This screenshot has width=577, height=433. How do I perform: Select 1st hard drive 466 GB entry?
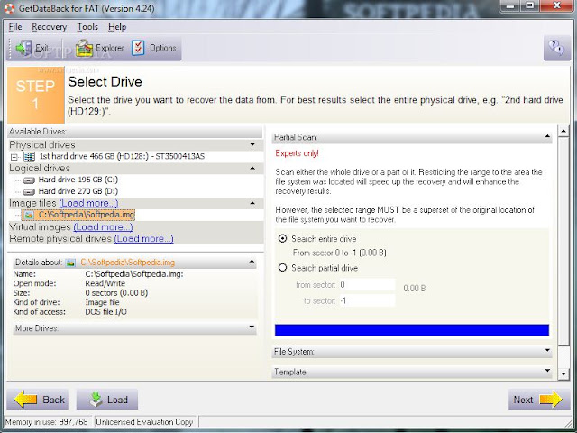click(x=123, y=156)
